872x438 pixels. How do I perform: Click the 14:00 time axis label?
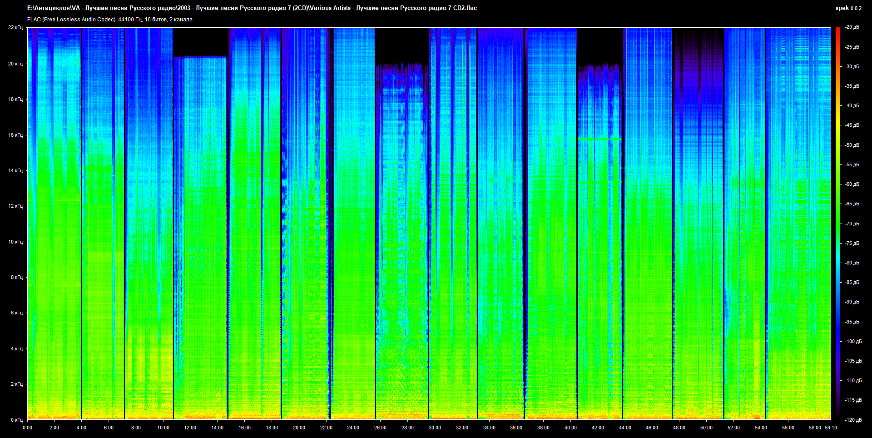pos(217,428)
